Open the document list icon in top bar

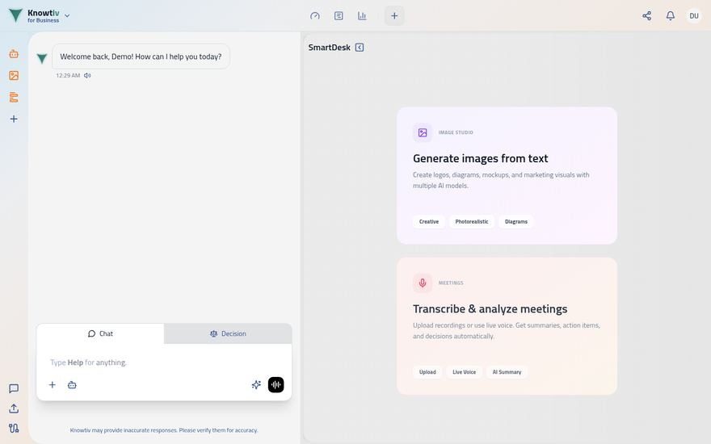(339, 16)
